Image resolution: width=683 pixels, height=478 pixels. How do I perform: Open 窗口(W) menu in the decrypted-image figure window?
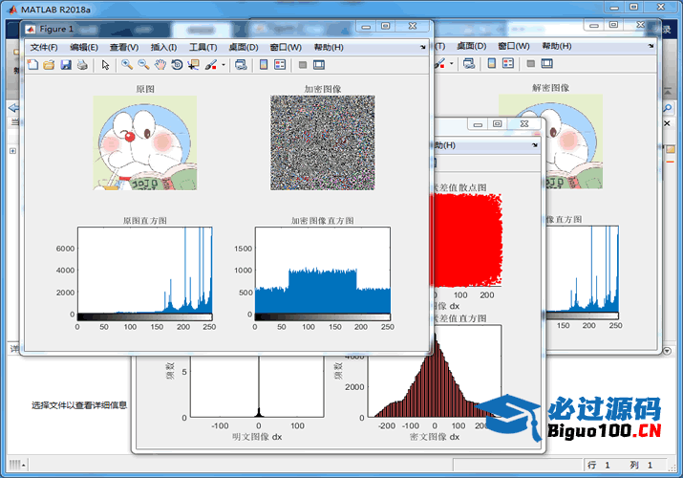[x=514, y=46]
